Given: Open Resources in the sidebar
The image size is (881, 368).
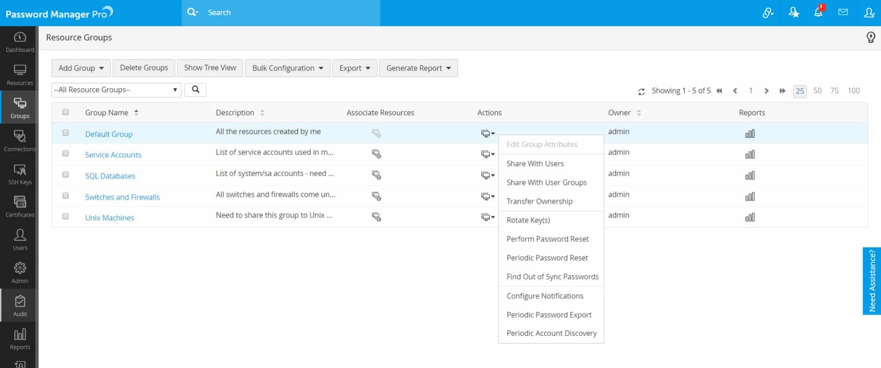Looking at the screenshot, I should [x=20, y=75].
